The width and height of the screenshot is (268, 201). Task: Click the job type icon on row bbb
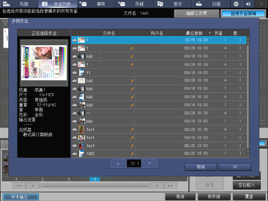pyautogui.click(x=75, y=121)
